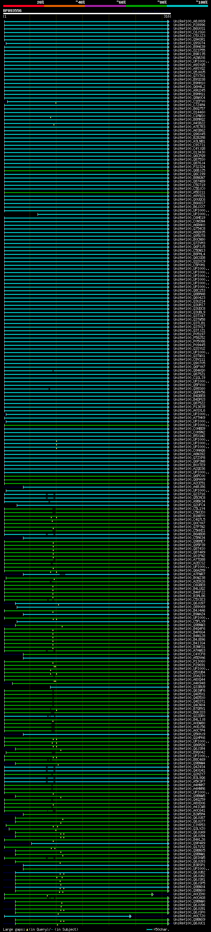Select the UniRef100_Q23716 label
Viewport: 211px width, 932px height.
pos(189,494)
